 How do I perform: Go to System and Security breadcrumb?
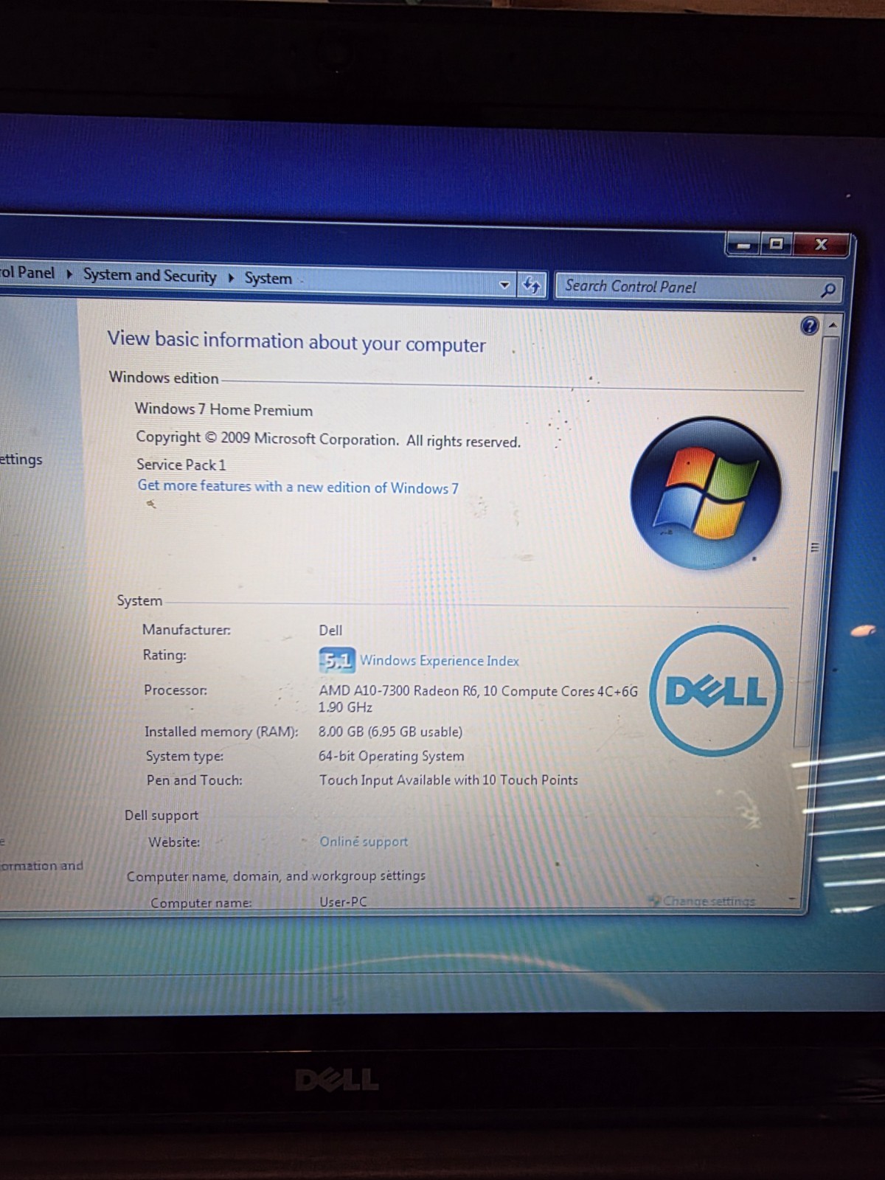point(150,275)
